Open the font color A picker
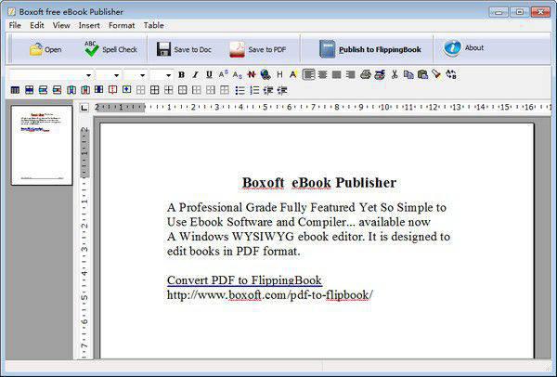 (293, 74)
